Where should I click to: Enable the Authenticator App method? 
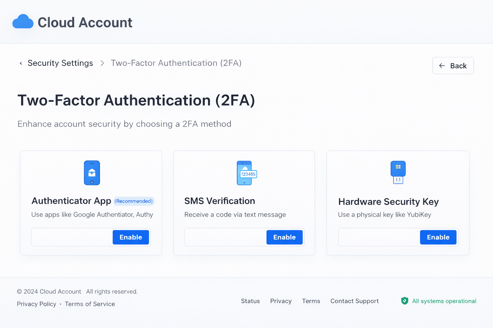[x=131, y=237]
